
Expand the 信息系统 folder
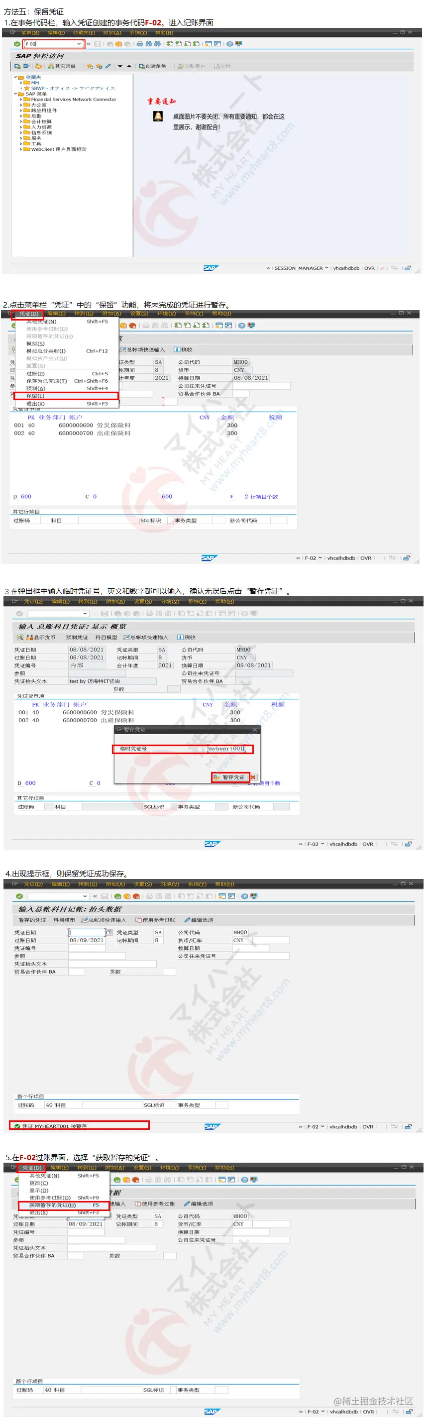21,132
